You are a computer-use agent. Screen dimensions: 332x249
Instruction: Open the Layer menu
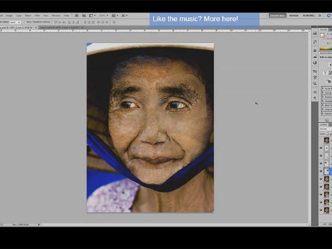coord(19,15)
